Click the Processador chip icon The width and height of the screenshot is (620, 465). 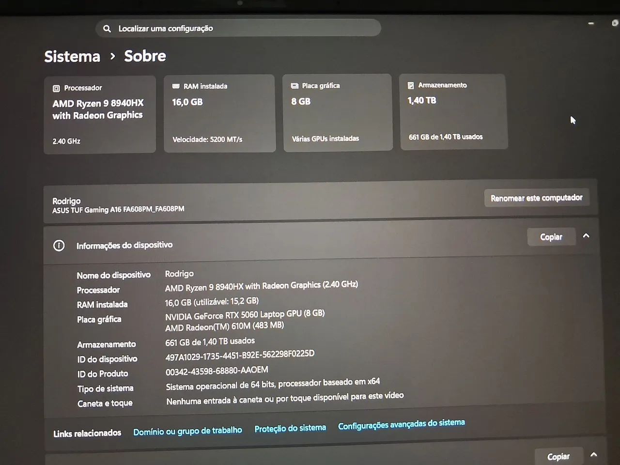click(56, 88)
